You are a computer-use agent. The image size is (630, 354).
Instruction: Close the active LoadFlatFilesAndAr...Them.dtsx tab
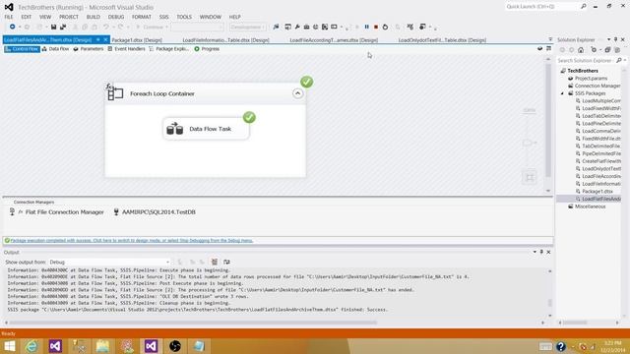pos(105,39)
